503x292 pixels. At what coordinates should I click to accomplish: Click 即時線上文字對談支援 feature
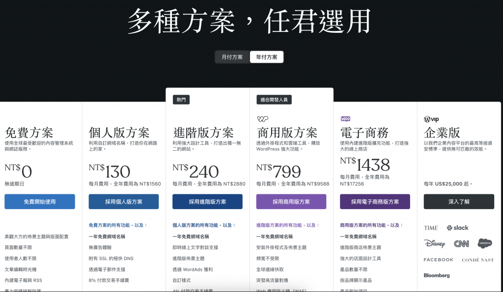(196, 247)
